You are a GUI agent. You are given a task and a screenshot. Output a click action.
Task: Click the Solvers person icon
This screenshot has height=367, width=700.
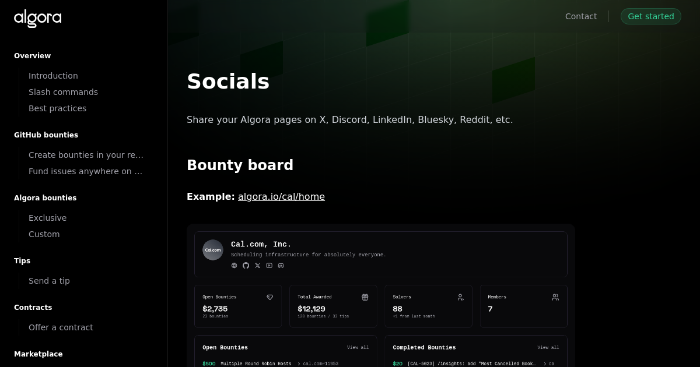pos(460,297)
